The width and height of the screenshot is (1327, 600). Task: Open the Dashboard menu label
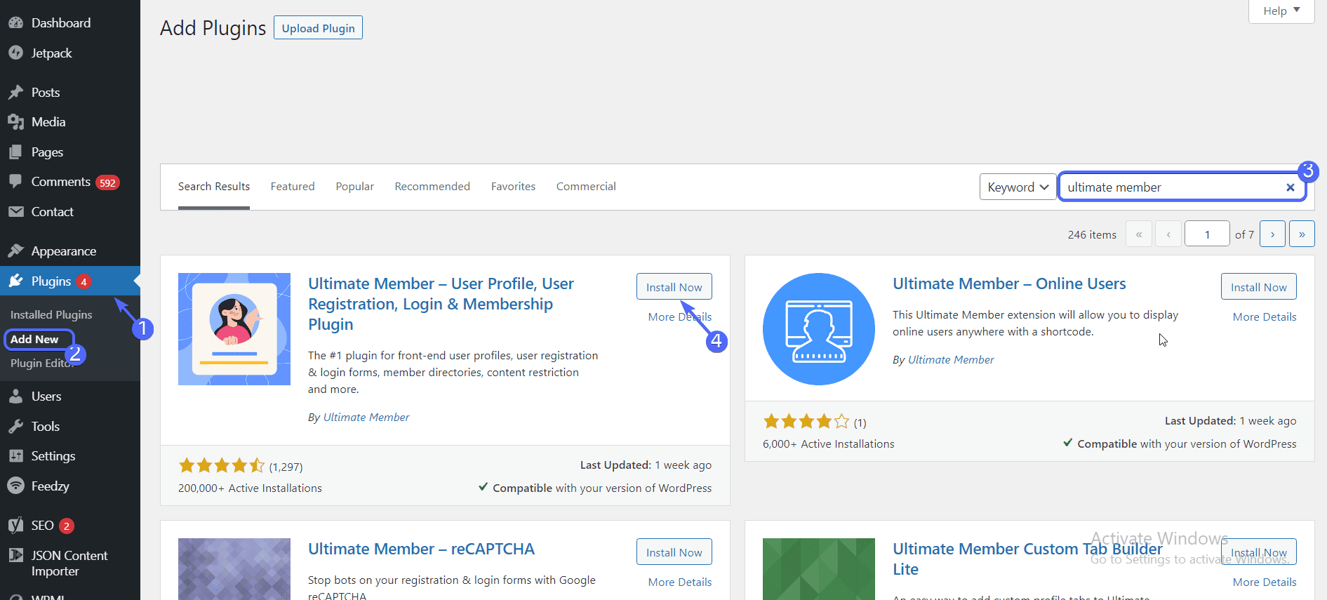[61, 23]
